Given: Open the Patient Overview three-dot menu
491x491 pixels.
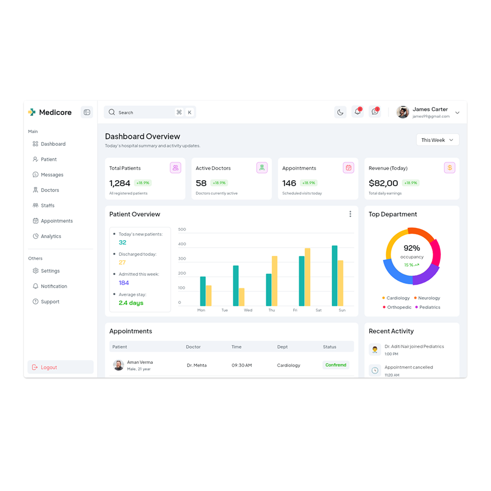Looking at the screenshot, I should tap(350, 214).
